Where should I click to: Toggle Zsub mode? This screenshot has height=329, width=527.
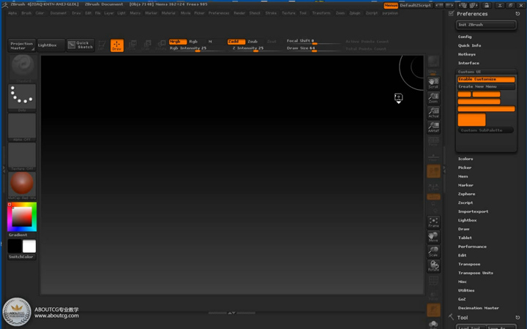[253, 42]
